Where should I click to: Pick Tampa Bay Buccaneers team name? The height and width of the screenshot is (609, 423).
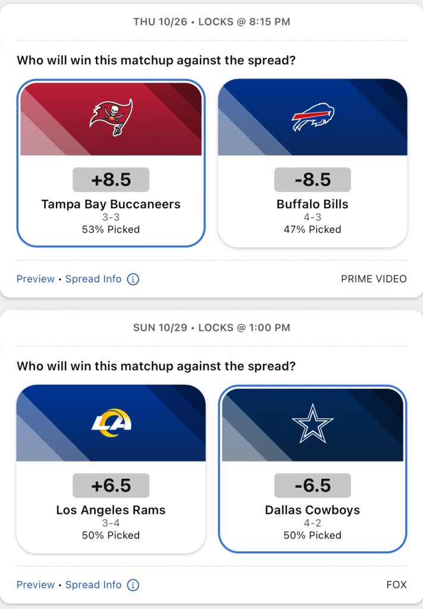(x=111, y=204)
